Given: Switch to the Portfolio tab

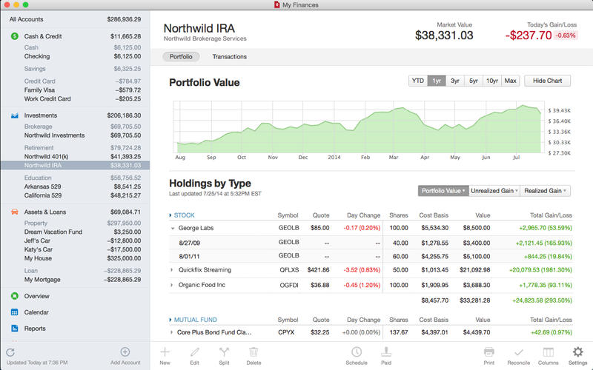Looking at the screenshot, I should pyautogui.click(x=181, y=57).
